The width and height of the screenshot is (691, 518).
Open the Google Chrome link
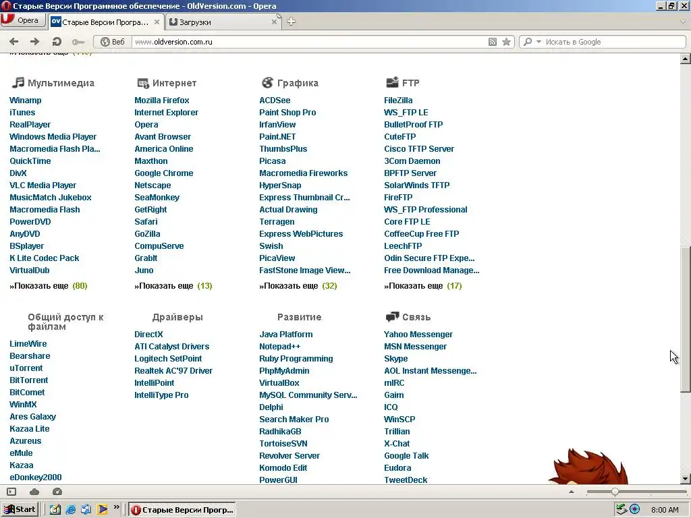163,173
